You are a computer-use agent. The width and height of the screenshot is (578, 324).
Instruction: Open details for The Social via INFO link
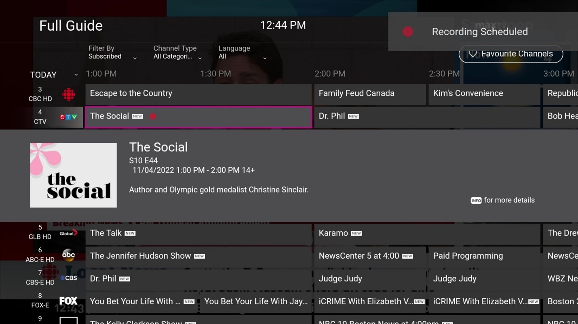click(476, 200)
